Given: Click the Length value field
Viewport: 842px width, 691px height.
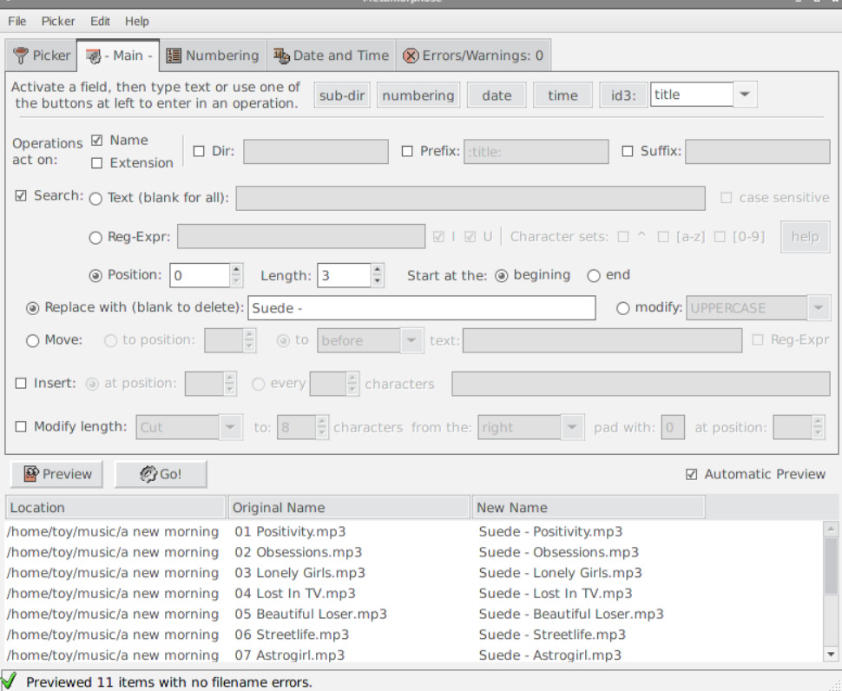Looking at the screenshot, I should pos(345,275).
